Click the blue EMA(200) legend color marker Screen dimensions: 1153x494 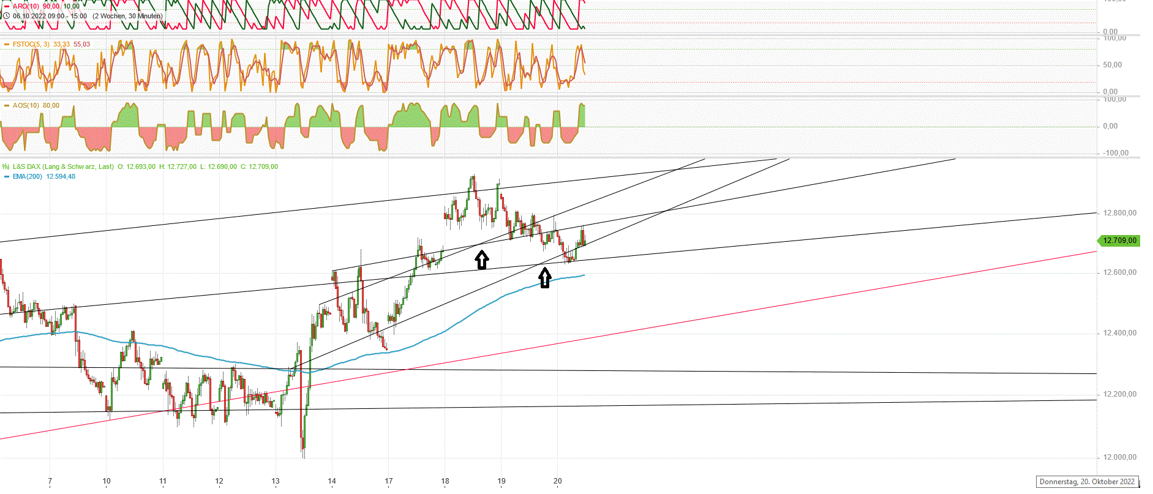pos(7,176)
